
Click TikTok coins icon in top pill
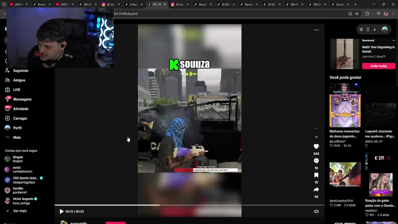[361, 29]
